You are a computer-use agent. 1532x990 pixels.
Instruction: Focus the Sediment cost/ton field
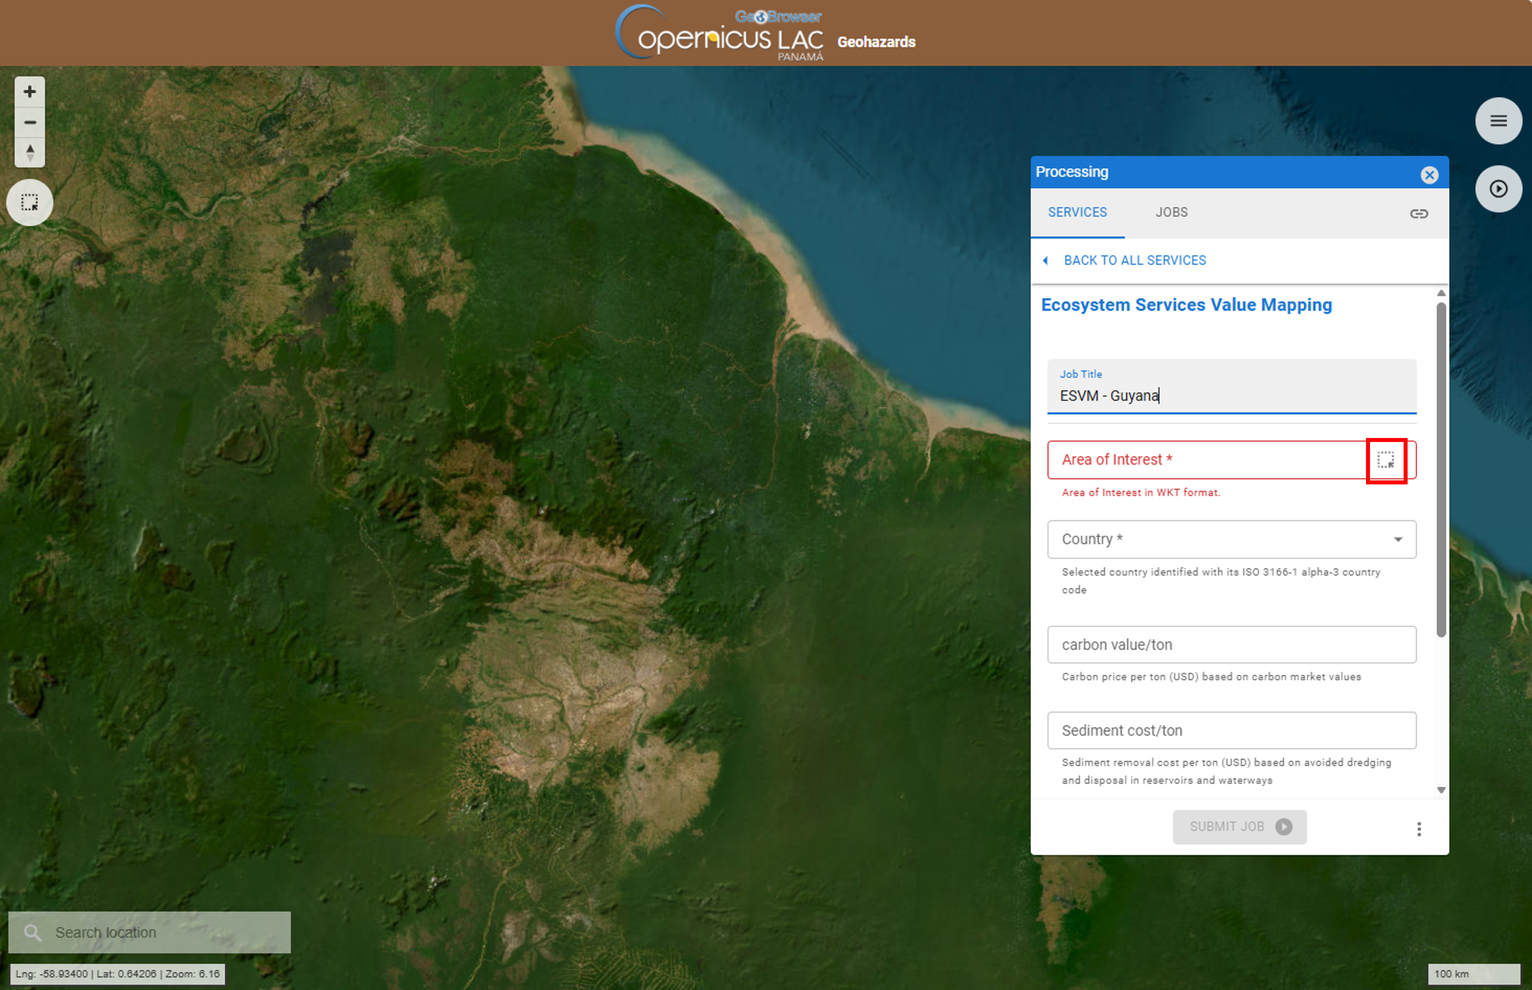[1231, 731]
